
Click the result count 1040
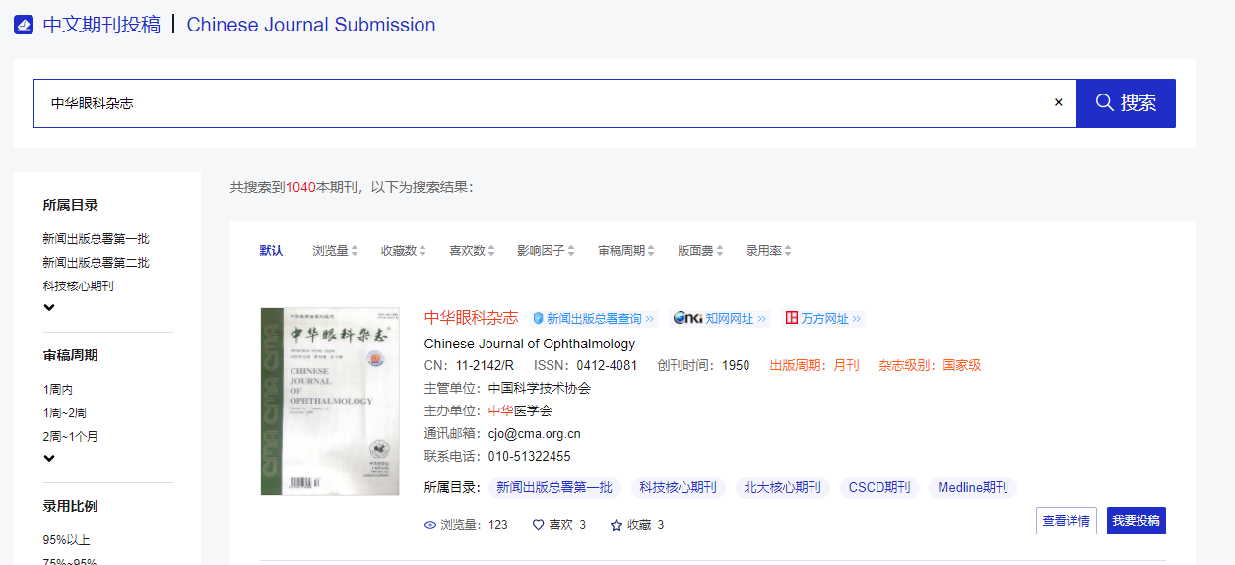300,187
